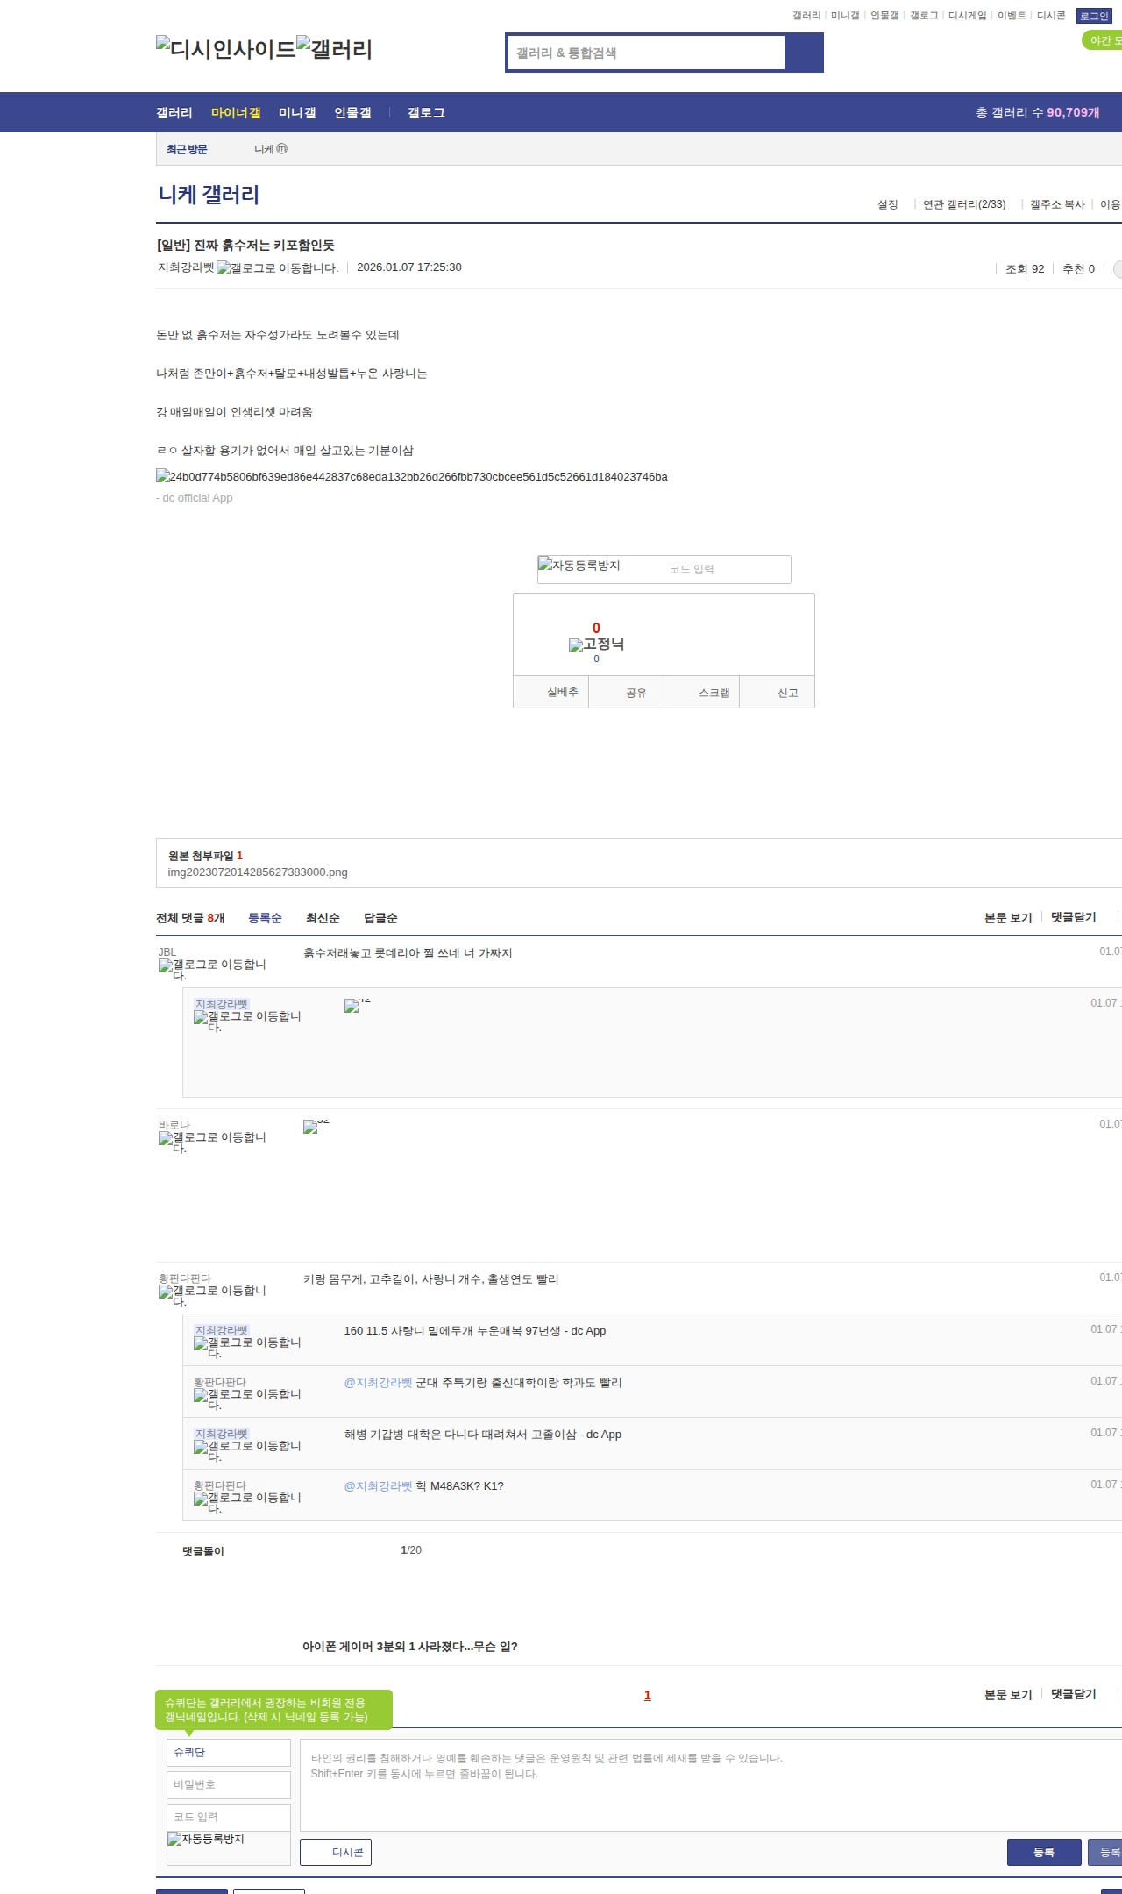Click the 신고 button under the post
The image size is (1122, 1894).
787,693
